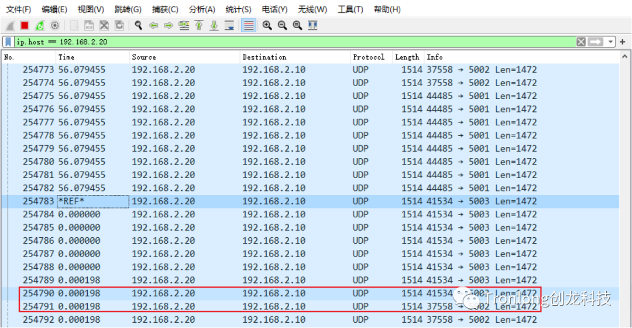Open the 跳转(G) menu
This screenshot has width=632, height=328.
click(x=128, y=9)
